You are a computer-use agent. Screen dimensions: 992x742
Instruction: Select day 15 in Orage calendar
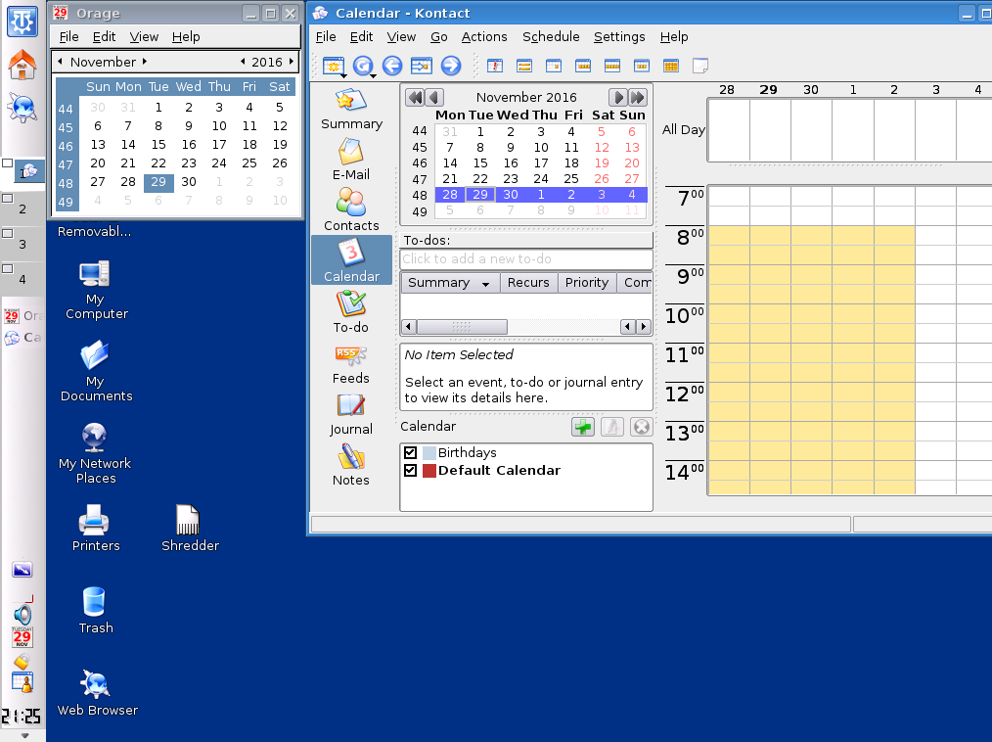pos(158,144)
